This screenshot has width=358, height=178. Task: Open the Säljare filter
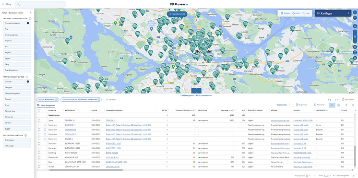17,59
